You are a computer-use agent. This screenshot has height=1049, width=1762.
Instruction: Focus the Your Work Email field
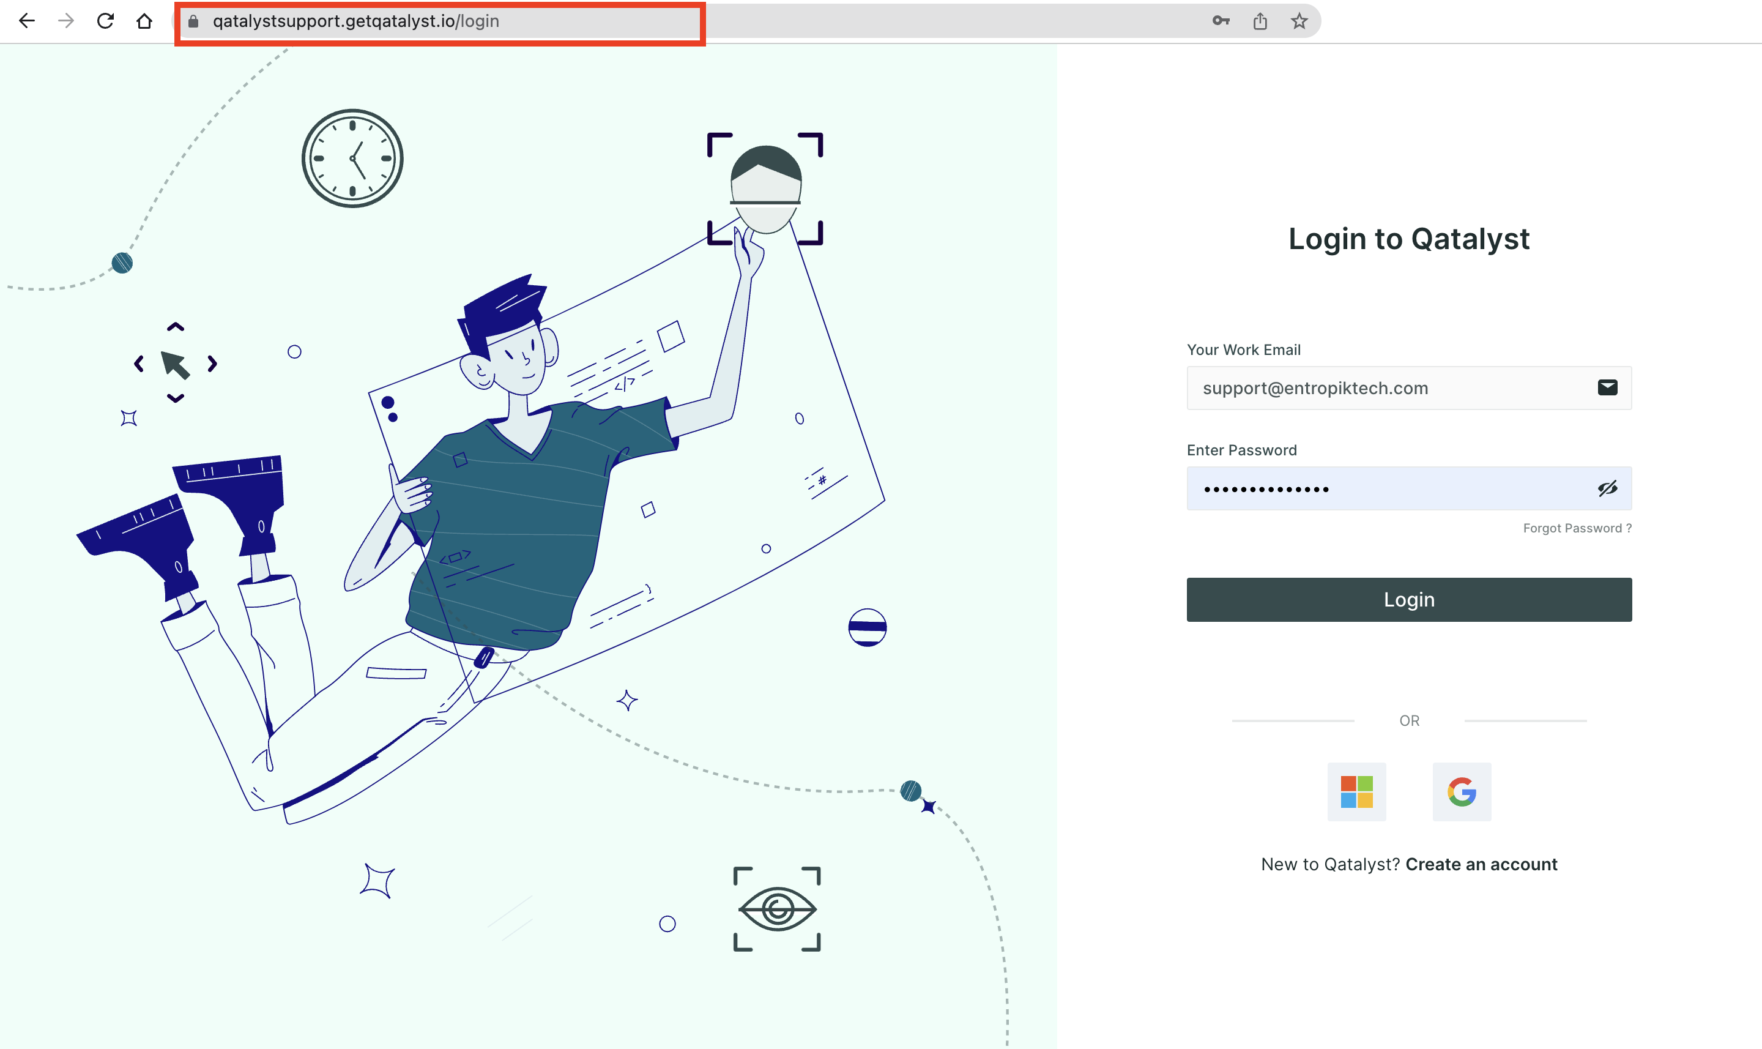click(1409, 388)
